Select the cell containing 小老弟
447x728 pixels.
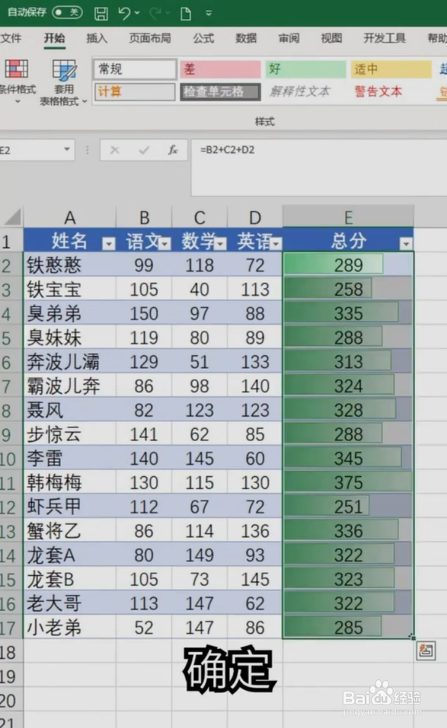(x=70, y=628)
